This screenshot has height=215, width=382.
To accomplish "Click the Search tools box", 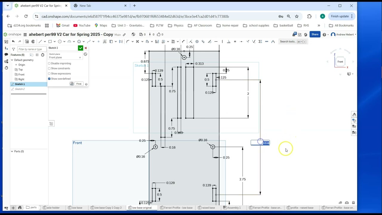I will tap(292, 42).
